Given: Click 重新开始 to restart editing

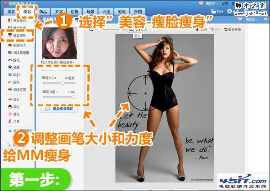Looking at the screenshot, I should 232,29.
